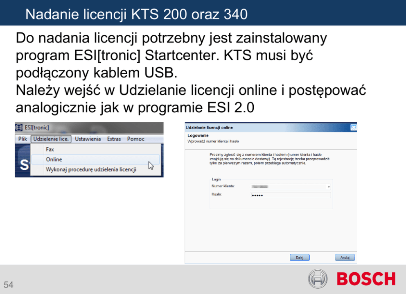Image resolution: width=406 pixels, height=294 pixels.
Task: Click the Logowanie heading in the dialog
Action: point(198,135)
